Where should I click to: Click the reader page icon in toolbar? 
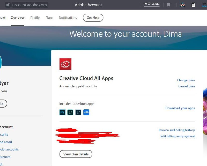click(193, 5)
